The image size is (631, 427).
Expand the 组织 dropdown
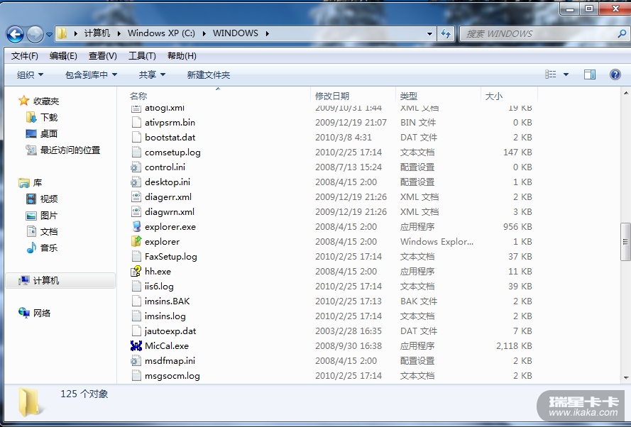(x=30, y=74)
